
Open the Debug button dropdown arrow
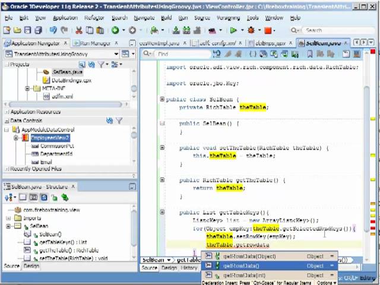[259, 30]
